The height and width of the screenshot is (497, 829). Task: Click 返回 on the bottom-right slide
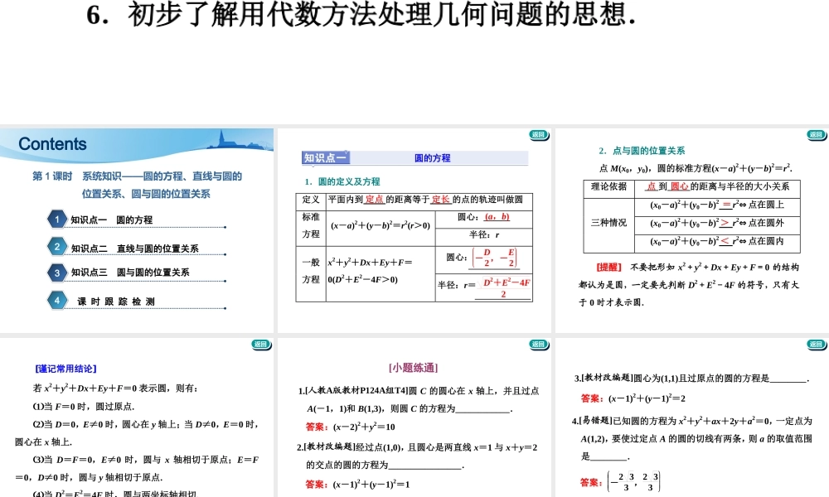pos(817,344)
